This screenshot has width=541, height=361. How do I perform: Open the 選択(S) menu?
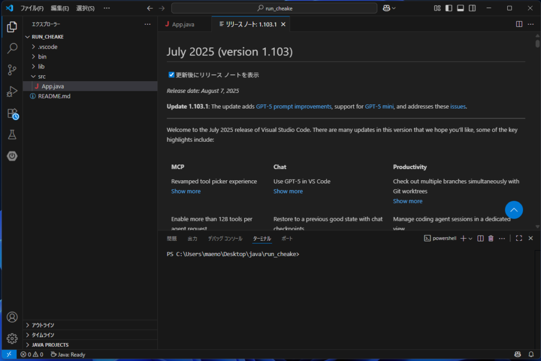[85, 8]
